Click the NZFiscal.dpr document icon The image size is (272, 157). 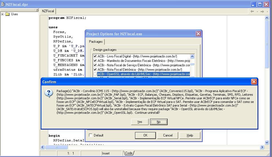tap(3, 4)
